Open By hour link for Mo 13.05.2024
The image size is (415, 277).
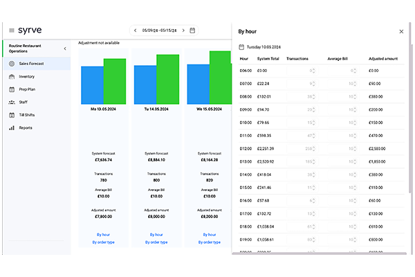point(103,235)
